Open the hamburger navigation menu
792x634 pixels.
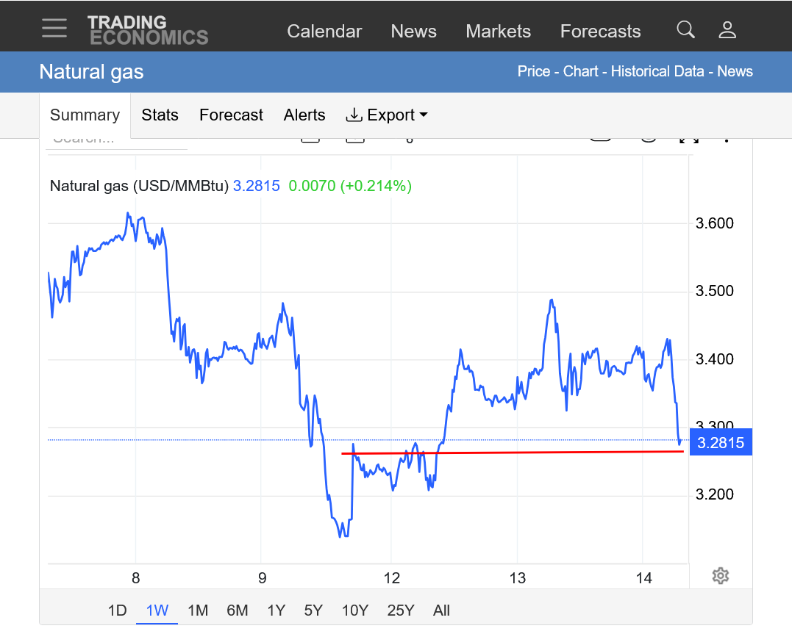(54, 29)
